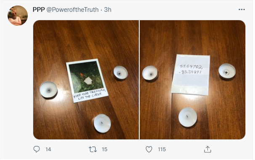Open the tweet's three-dot More menu
Viewport: 255px width, 160px height.
pyautogui.click(x=242, y=10)
